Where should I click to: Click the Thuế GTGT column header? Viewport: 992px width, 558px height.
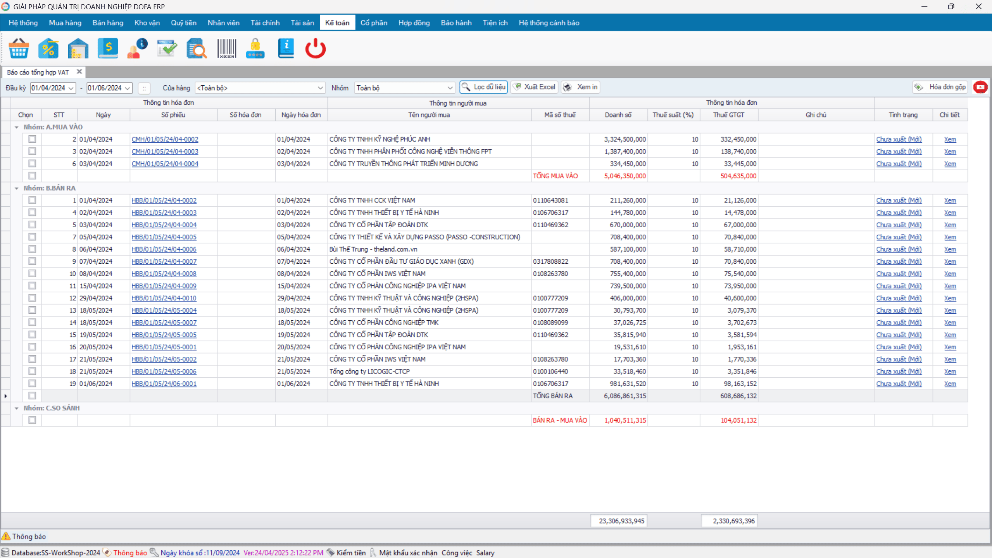(x=728, y=115)
